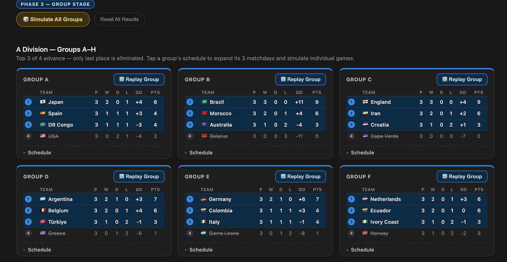Click the England flag icon in Group C
The image size is (507, 262).
(365, 102)
